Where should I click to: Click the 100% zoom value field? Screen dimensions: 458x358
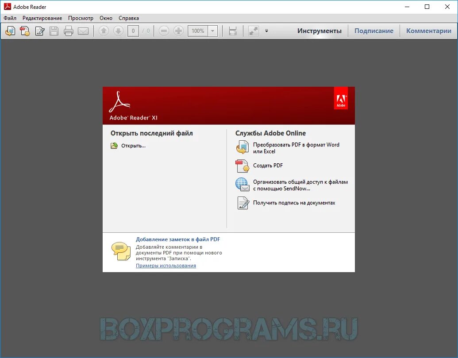pyautogui.click(x=198, y=31)
